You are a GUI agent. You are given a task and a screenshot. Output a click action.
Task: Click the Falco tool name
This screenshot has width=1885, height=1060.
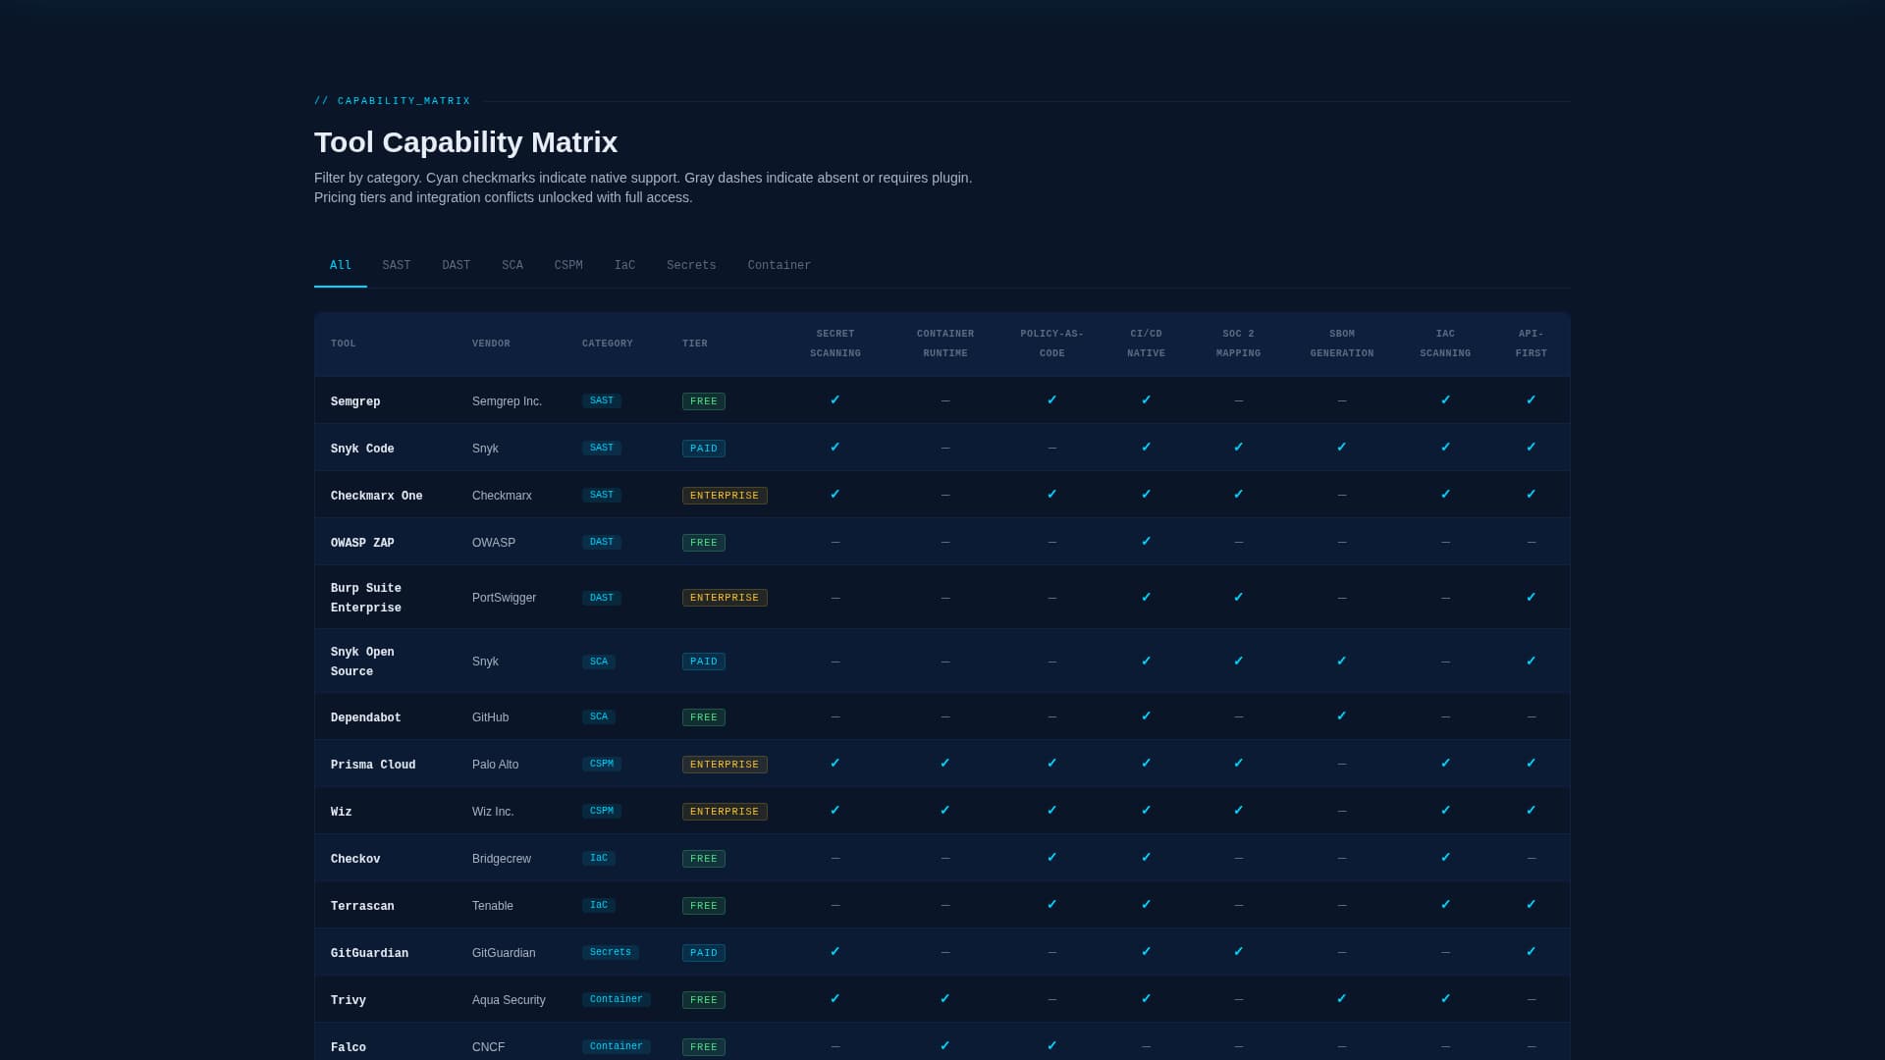pyautogui.click(x=349, y=1047)
